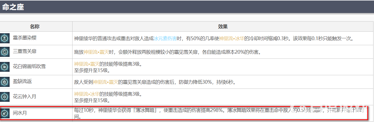Click the 命之座 section heading
Screen dimensions: 374x122
point(13,7)
